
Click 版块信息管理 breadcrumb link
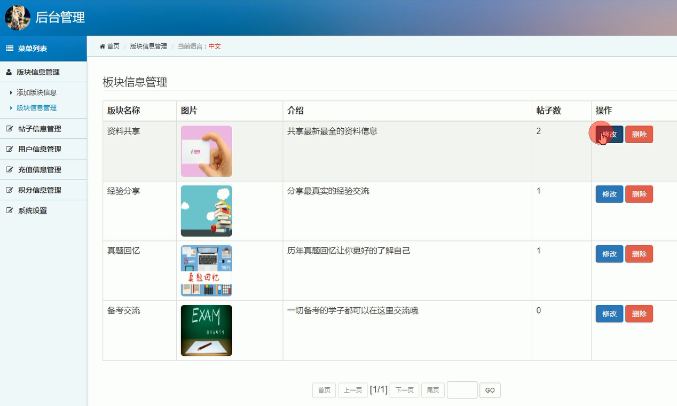click(x=148, y=46)
